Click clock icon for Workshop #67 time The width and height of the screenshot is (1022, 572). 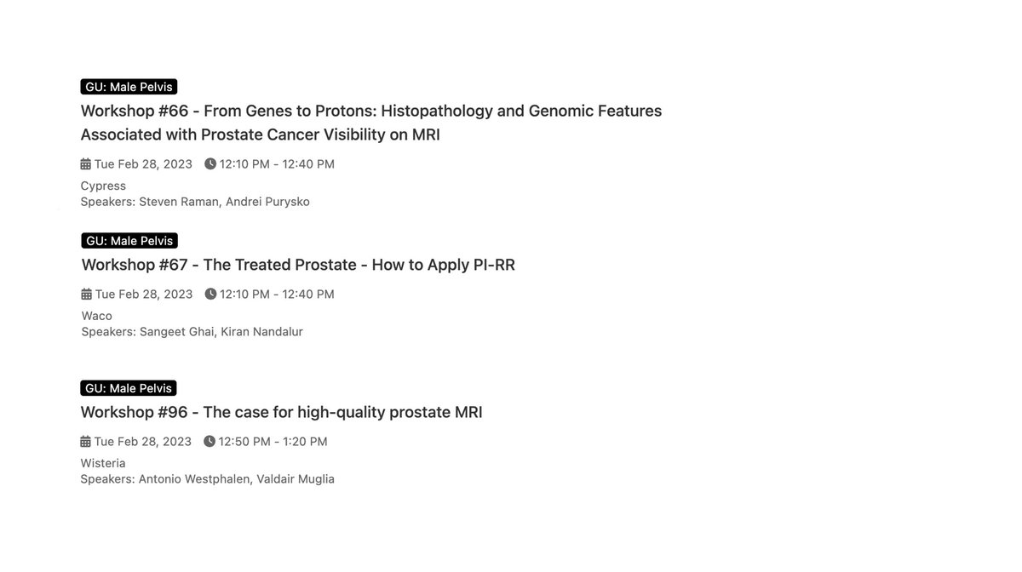210,294
